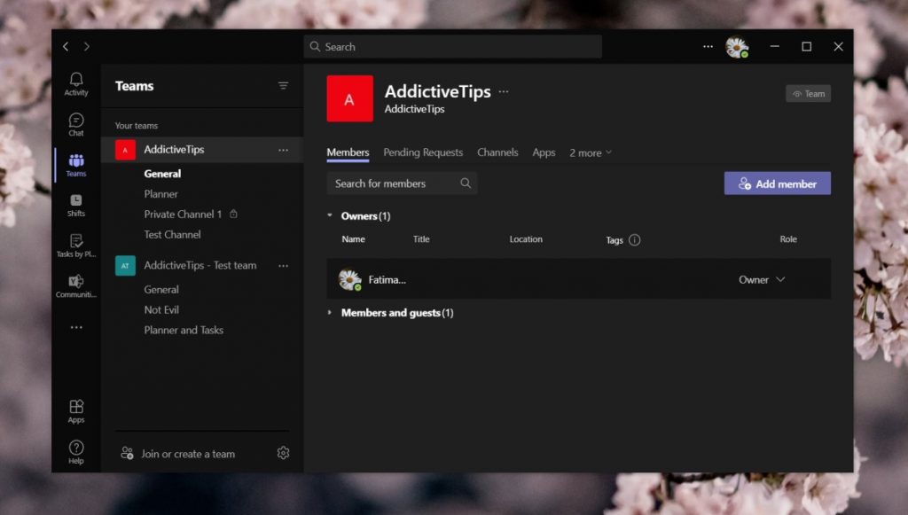Open more options for AddictiveTips team
Viewport: 908px width, 515px height.
pos(283,150)
